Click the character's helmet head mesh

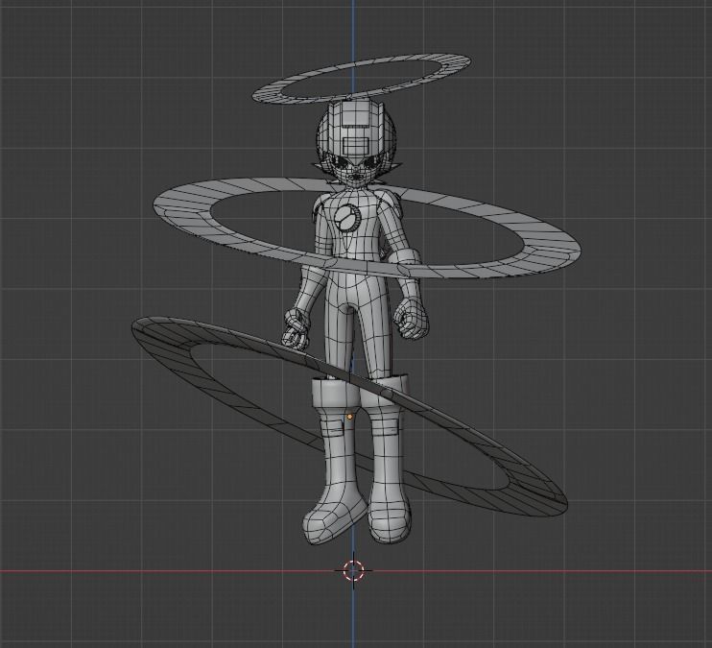(356, 142)
